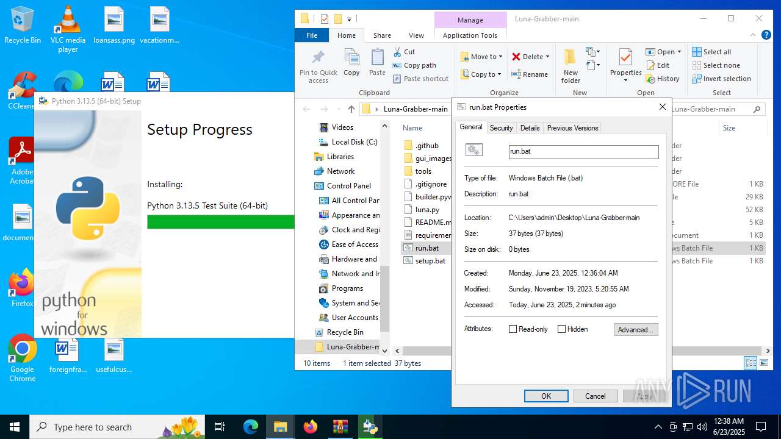781x439 pixels.
Task: Click the file list horizontal scrollbar
Action: (x=580, y=351)
